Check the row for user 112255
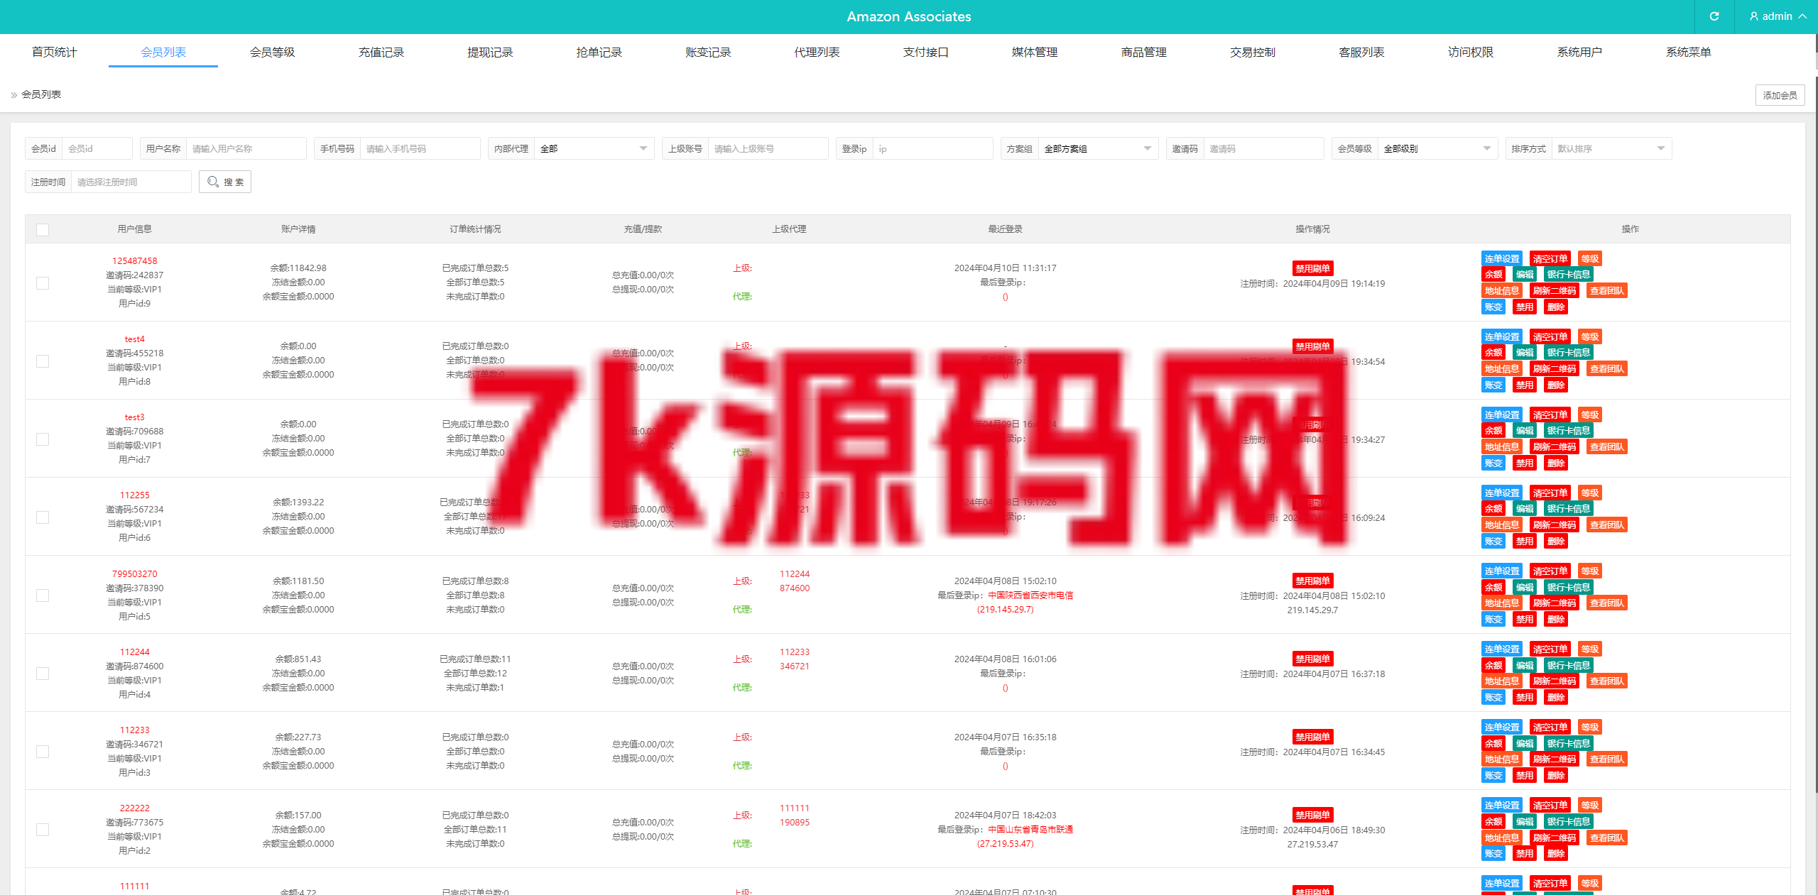1818x895 pixels. click(43, 517)
